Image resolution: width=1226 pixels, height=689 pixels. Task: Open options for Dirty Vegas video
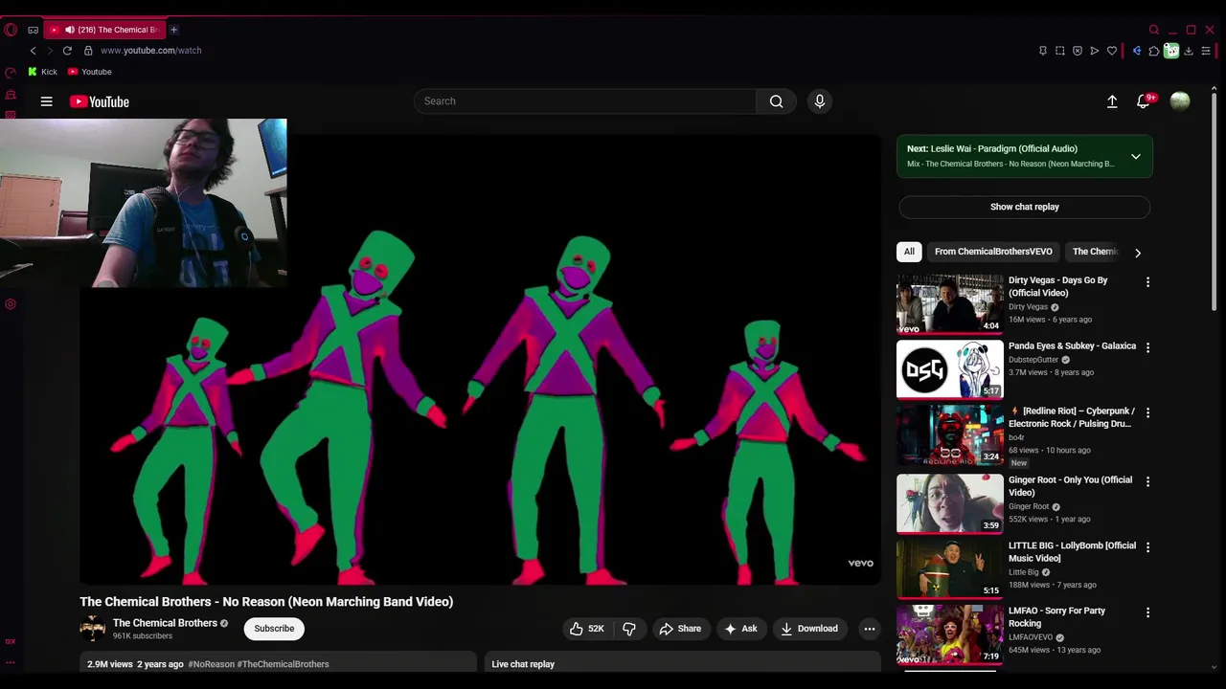pyautogui.click(x=1147, y=282)
